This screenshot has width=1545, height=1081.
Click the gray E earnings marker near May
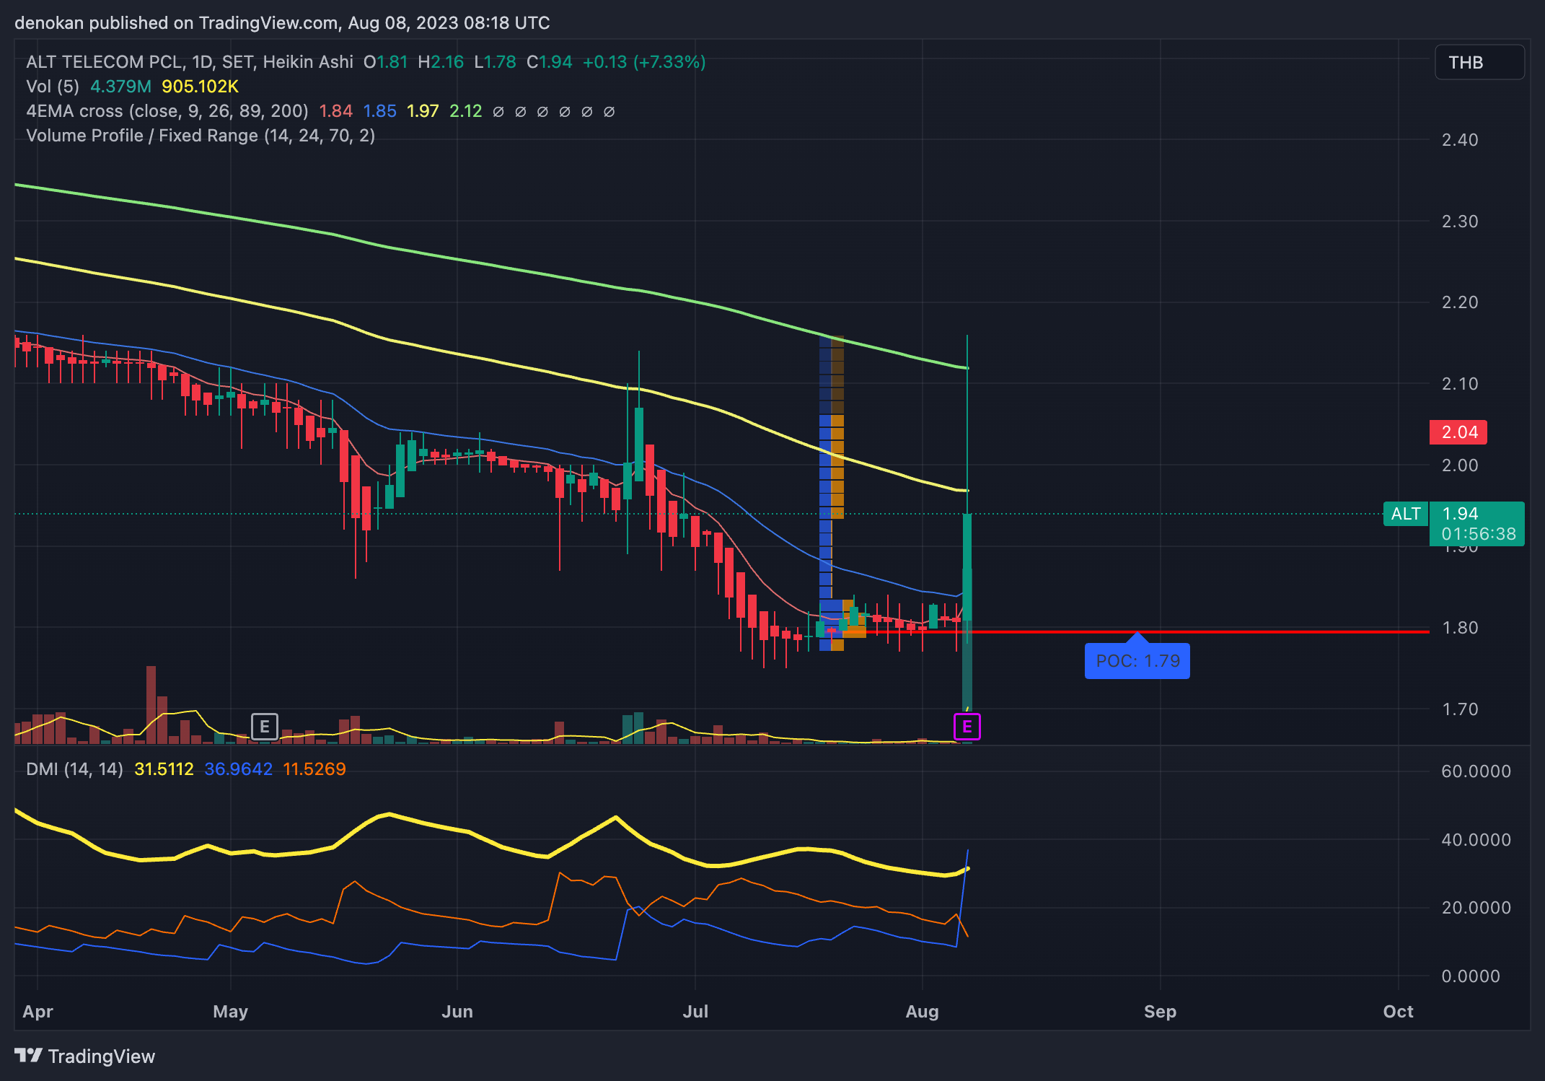click(264, 727)
